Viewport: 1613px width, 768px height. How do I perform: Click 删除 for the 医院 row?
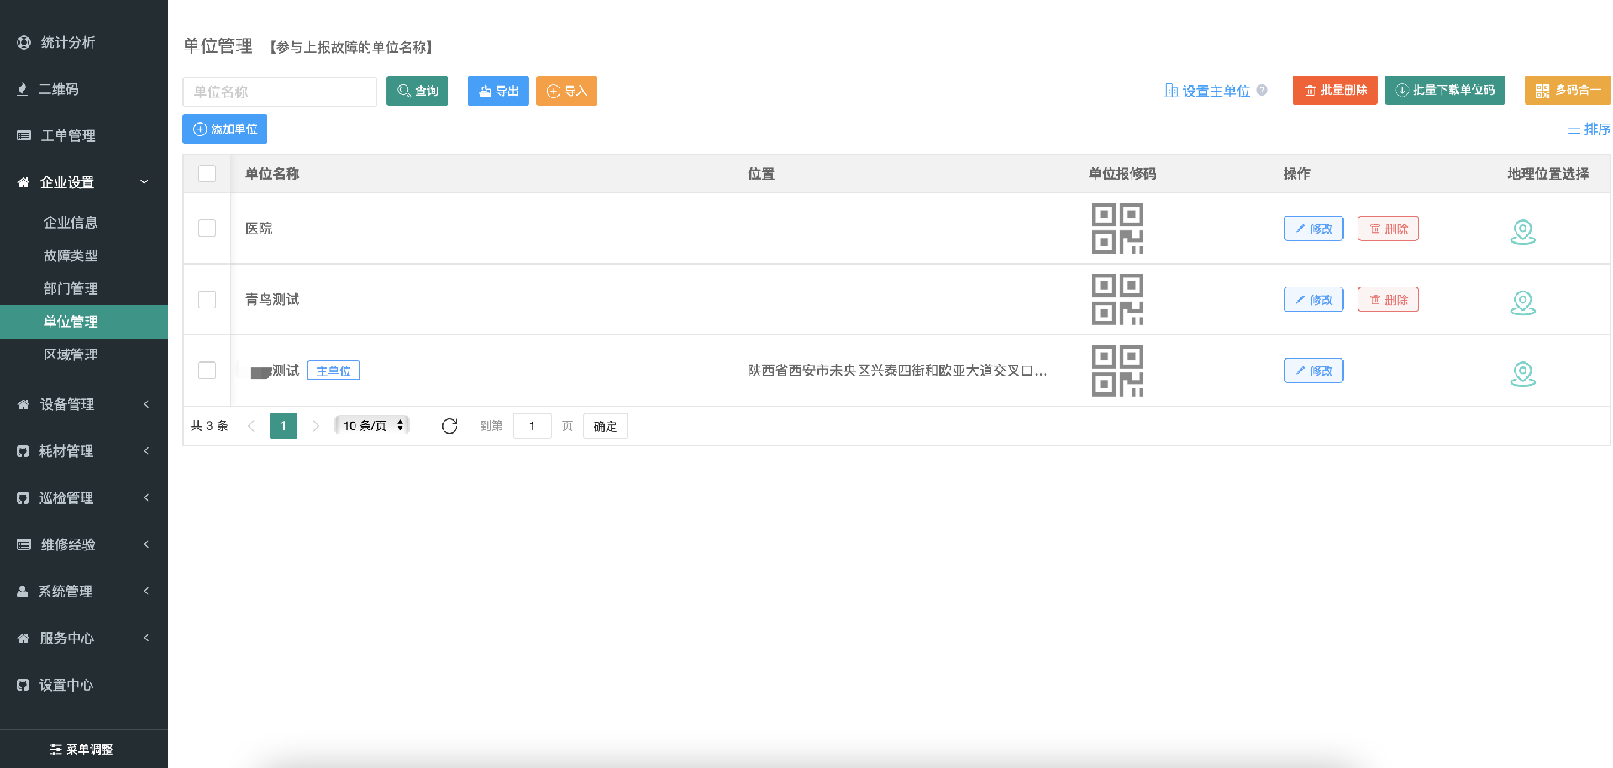coord(1388,229)
